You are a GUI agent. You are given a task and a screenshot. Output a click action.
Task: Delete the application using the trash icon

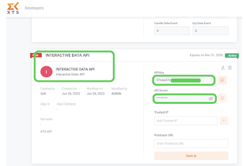230,68
